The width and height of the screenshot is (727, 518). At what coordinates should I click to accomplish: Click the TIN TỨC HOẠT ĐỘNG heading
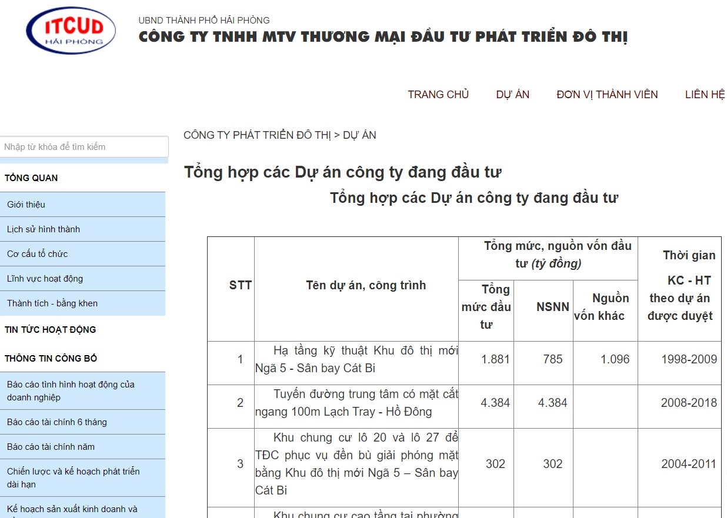(50, 330)
